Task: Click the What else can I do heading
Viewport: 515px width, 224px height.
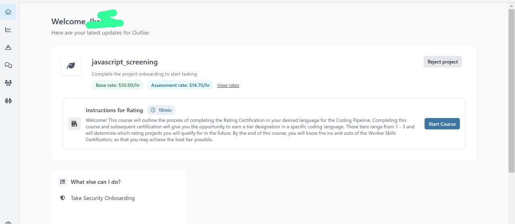Action: point(96,182)
